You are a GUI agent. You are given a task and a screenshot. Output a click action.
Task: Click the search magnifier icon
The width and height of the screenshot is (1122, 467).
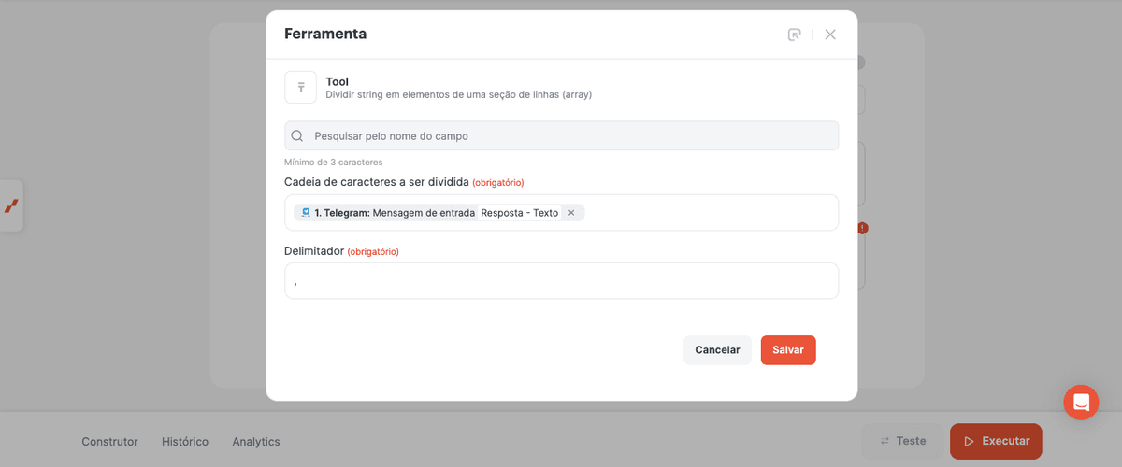pyautogui.click(x=297, y=135)
